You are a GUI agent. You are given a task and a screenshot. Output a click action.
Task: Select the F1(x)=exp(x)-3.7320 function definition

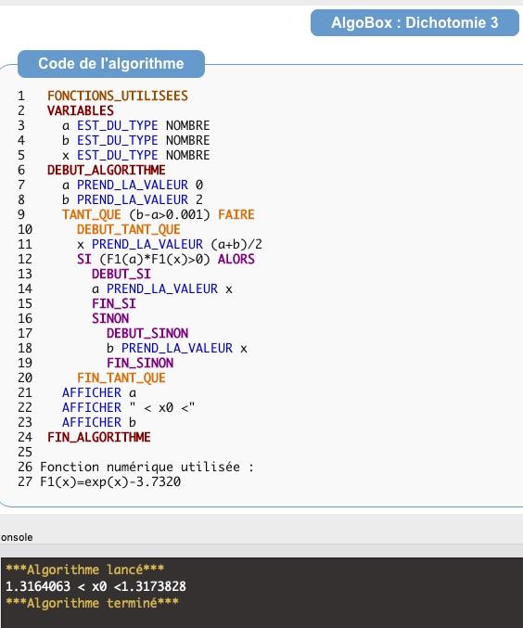pyautogui.click(x=110, y=481)
